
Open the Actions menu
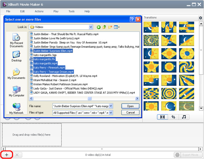point(39,11)
